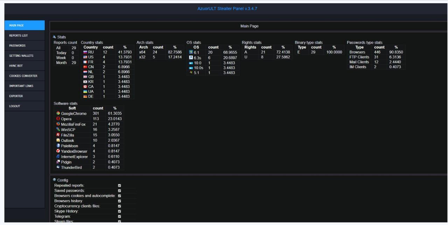Open COOKIES CONVERTER in the sidebar
The height and width of the screenshot is (225, 448).
click(x=24, y=76)
